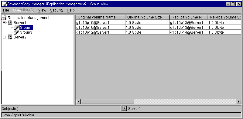The height and width of the screenshot is (119, 243).
Task: Click the horizontal scrollbar right arrow
Action: [x=239, y=102]
